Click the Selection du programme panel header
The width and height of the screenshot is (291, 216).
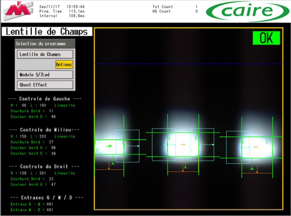coord(45,44)
